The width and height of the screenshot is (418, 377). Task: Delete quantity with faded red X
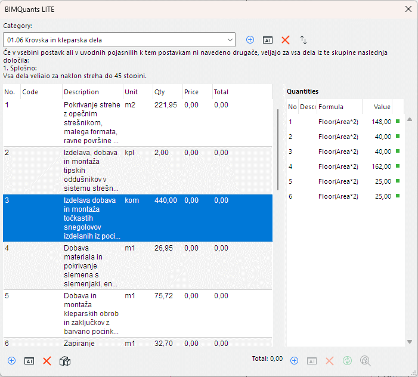[330, 361]
